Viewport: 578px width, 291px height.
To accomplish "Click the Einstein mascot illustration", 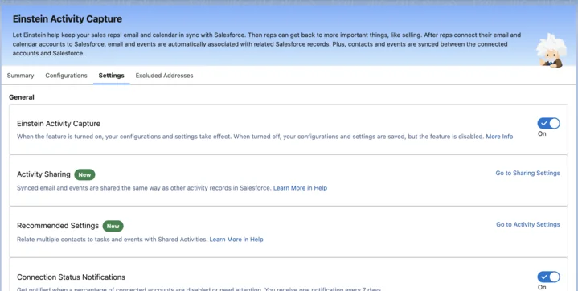I will [x=551, y=51].
